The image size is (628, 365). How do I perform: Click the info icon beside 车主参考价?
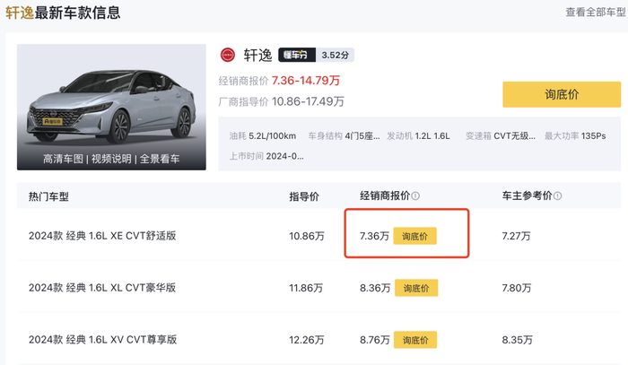pos(560,196)
